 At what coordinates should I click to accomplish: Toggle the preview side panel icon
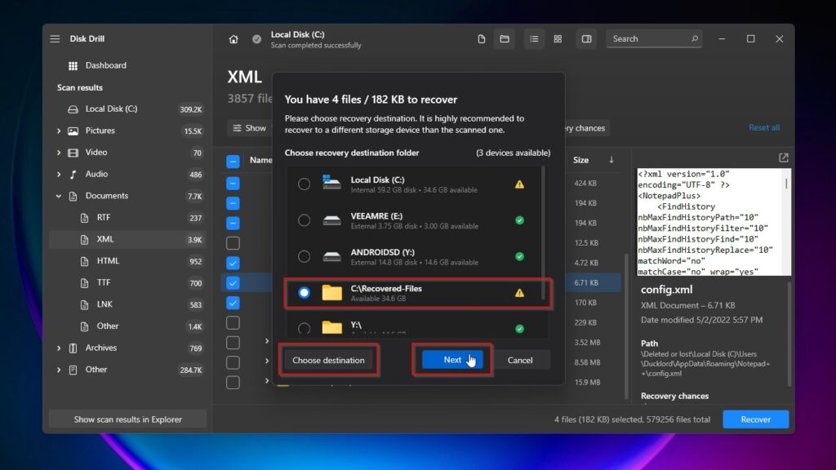click(x=586, y=39)
